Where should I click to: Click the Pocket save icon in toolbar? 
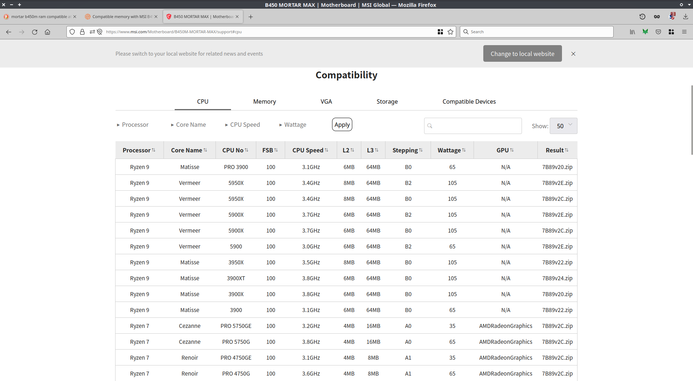(x=658, y=32)
